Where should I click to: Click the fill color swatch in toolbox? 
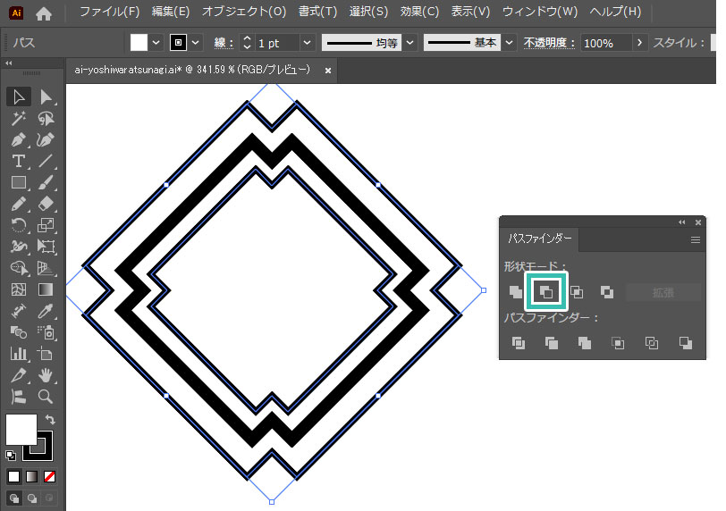coord(21,429)
